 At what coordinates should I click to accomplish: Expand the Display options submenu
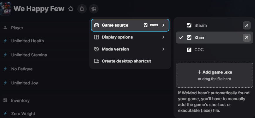(x=130, y=37)
